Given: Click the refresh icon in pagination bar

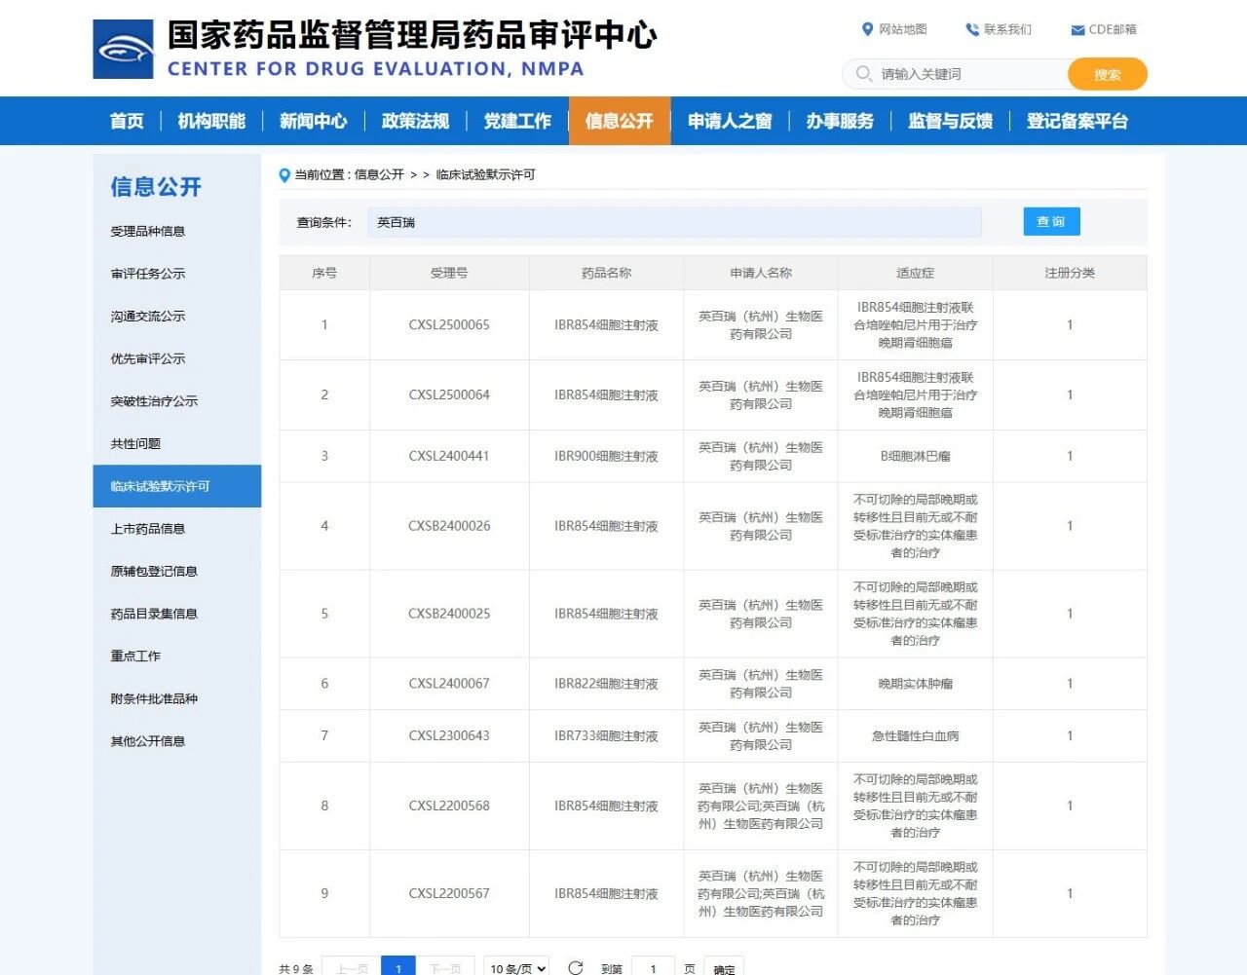Looking at the screenshot, I should 576,967.
